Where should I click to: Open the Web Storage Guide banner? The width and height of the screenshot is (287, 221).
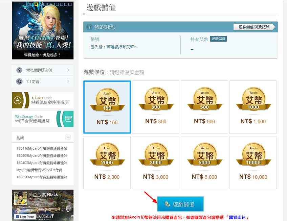tap(43, 119)
